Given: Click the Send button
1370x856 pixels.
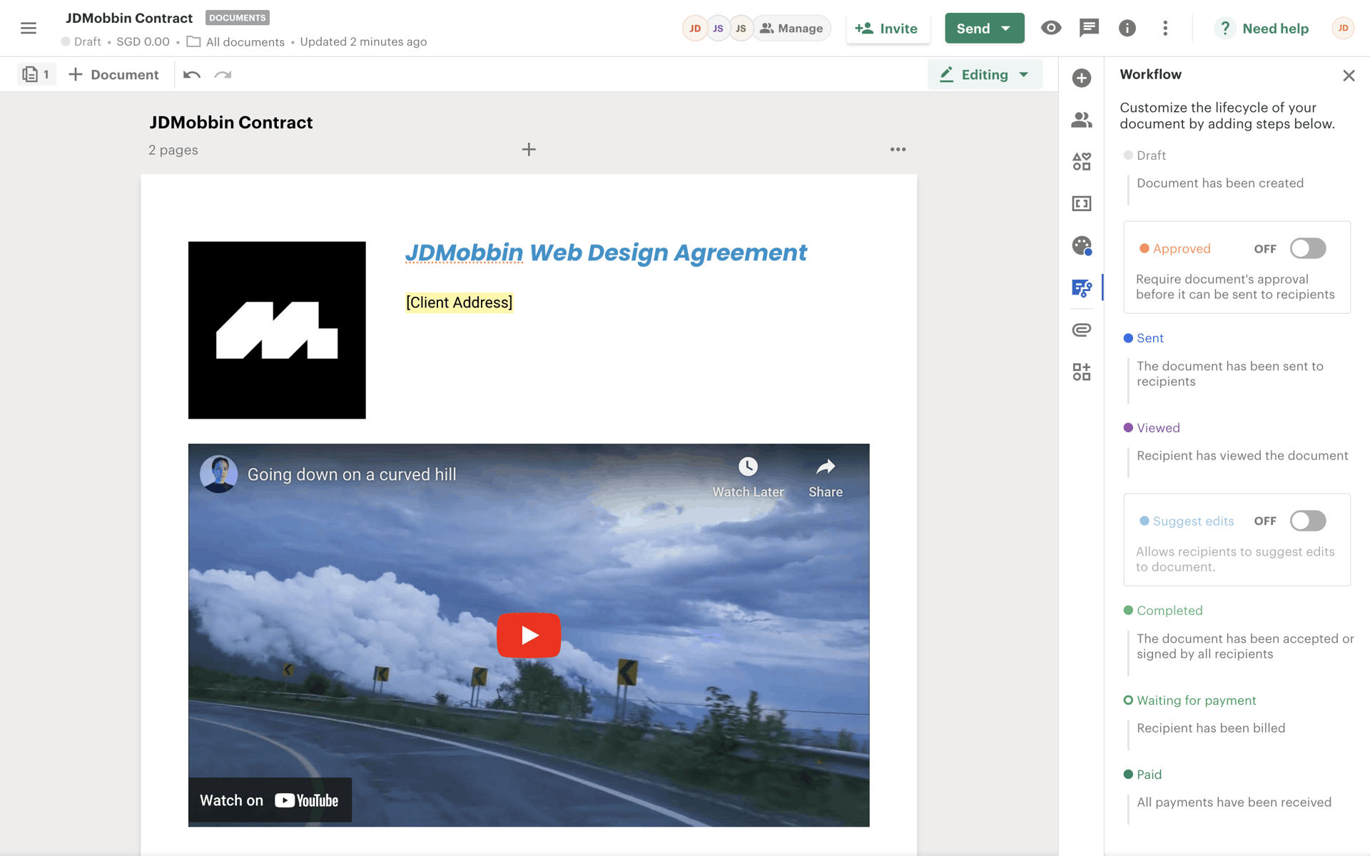Looking at the screenshot, I should point(973,29).
